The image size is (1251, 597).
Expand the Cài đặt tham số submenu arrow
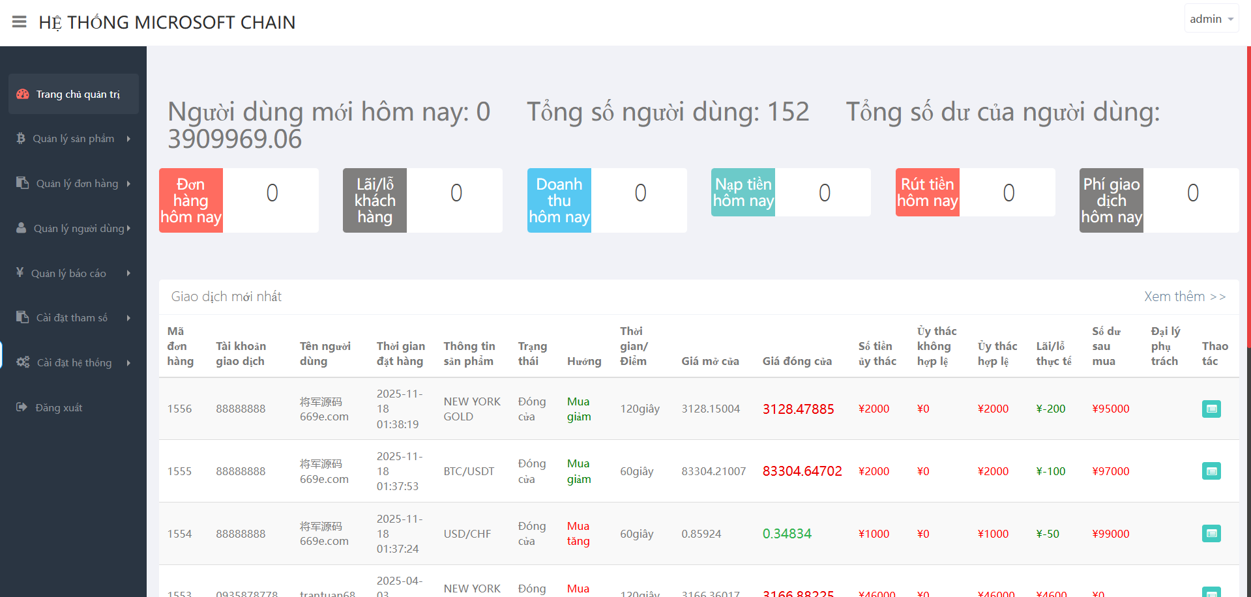128,318
